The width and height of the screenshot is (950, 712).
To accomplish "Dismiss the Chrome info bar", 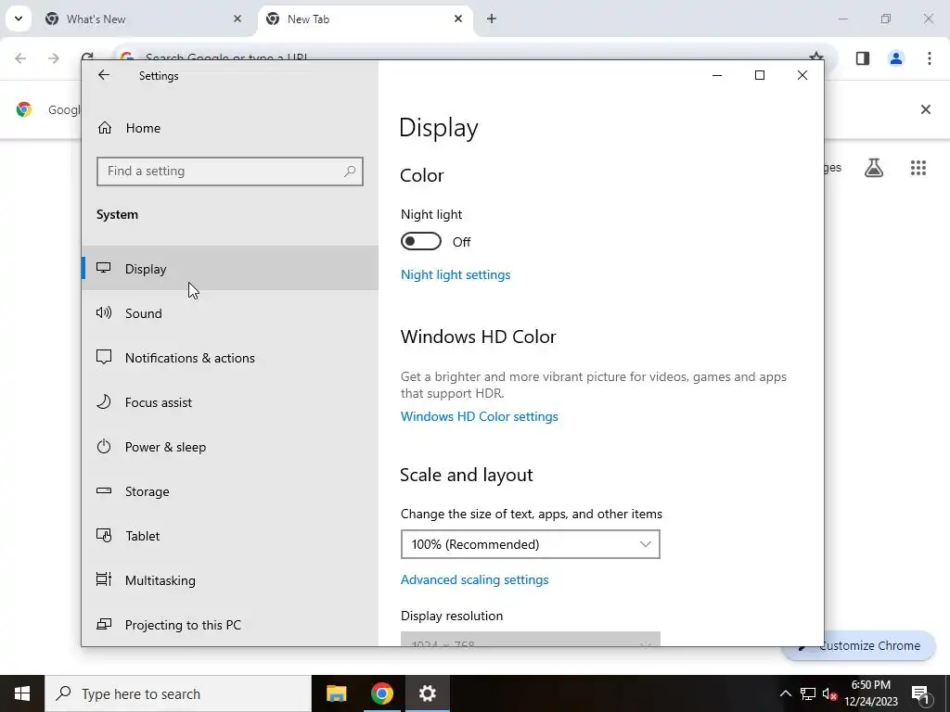I will (925, 109).
